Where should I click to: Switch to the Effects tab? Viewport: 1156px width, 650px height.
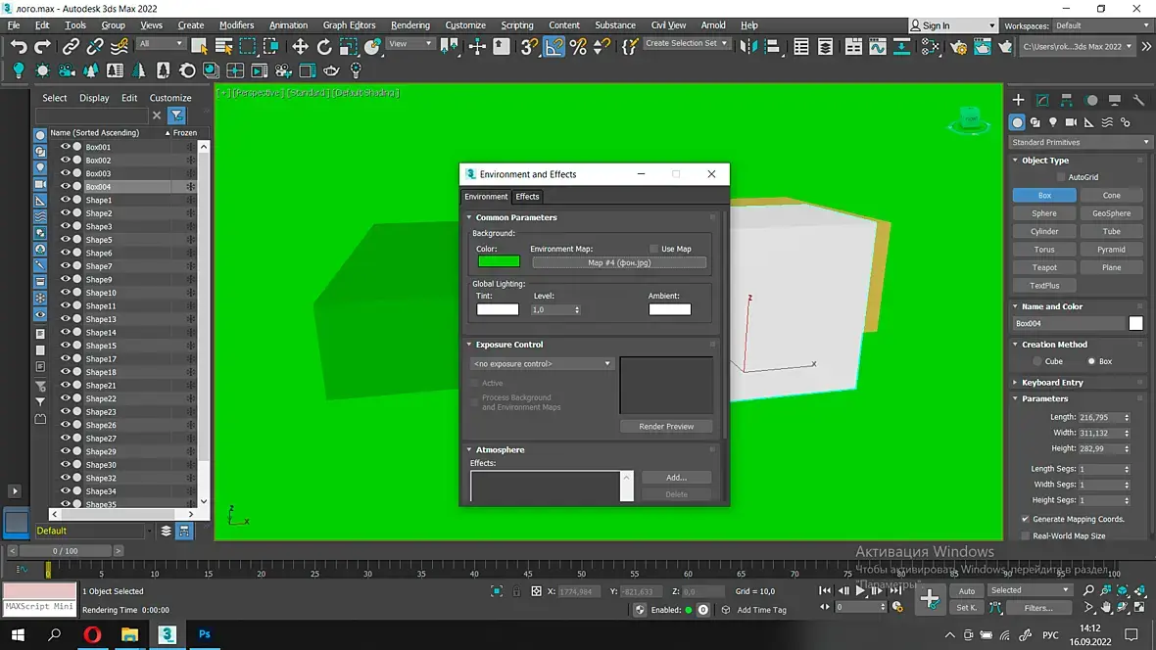pos(527,197)
